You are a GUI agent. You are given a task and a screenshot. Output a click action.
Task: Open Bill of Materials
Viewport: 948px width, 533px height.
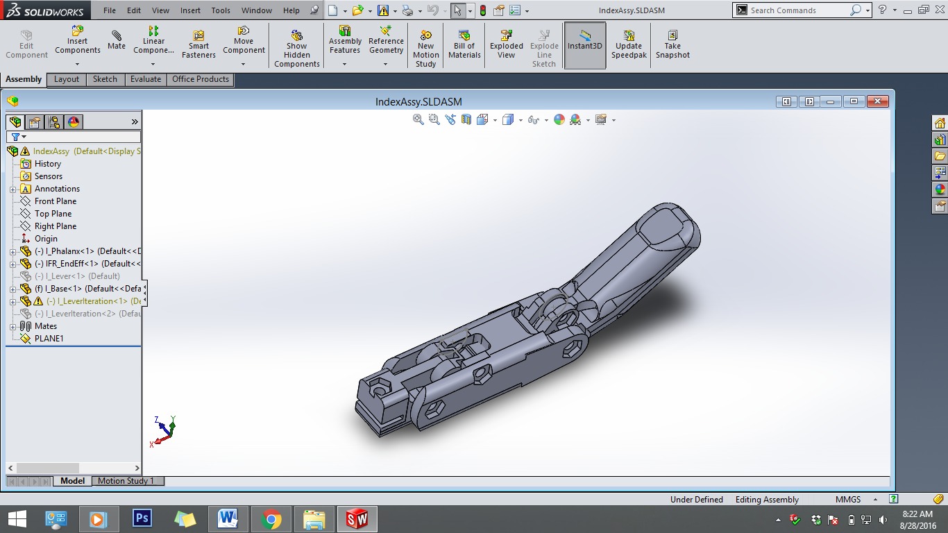point(464,45)
